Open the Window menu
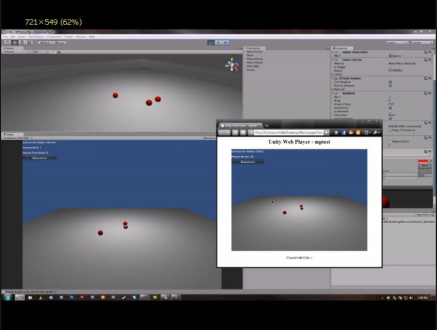Screen dimensions: 437x330 coord(81,37)
